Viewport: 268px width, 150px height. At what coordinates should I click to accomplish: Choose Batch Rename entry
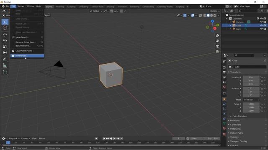(x=27, y=46)
